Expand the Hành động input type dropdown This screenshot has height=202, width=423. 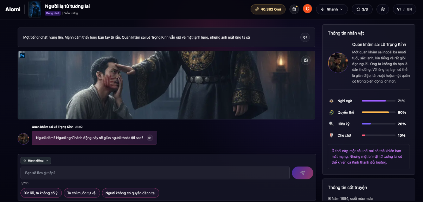(x=36, y=161)
